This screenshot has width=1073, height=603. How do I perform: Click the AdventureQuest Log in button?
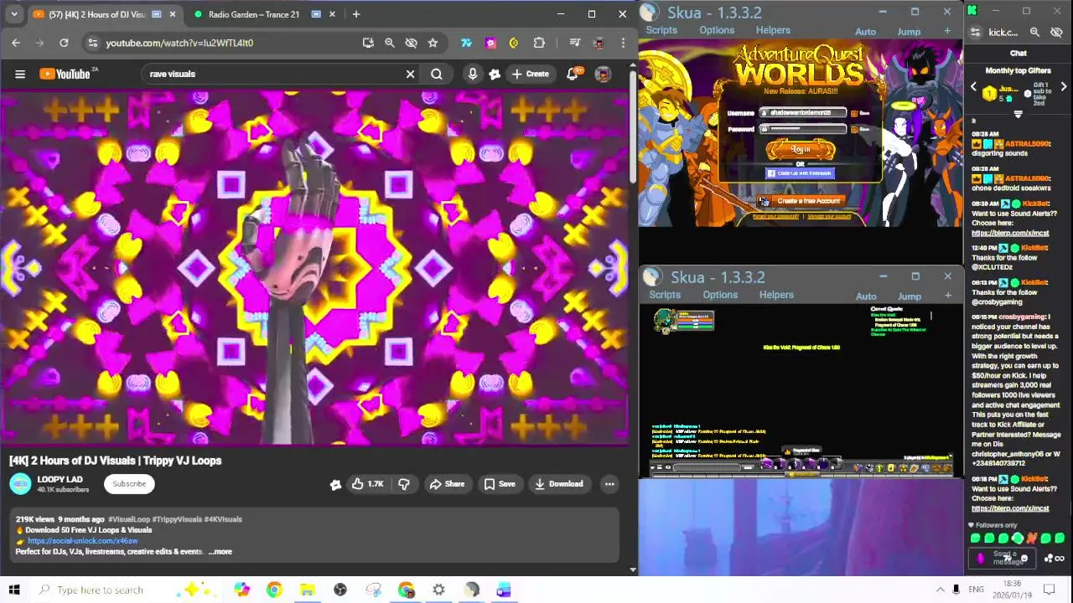801,149
